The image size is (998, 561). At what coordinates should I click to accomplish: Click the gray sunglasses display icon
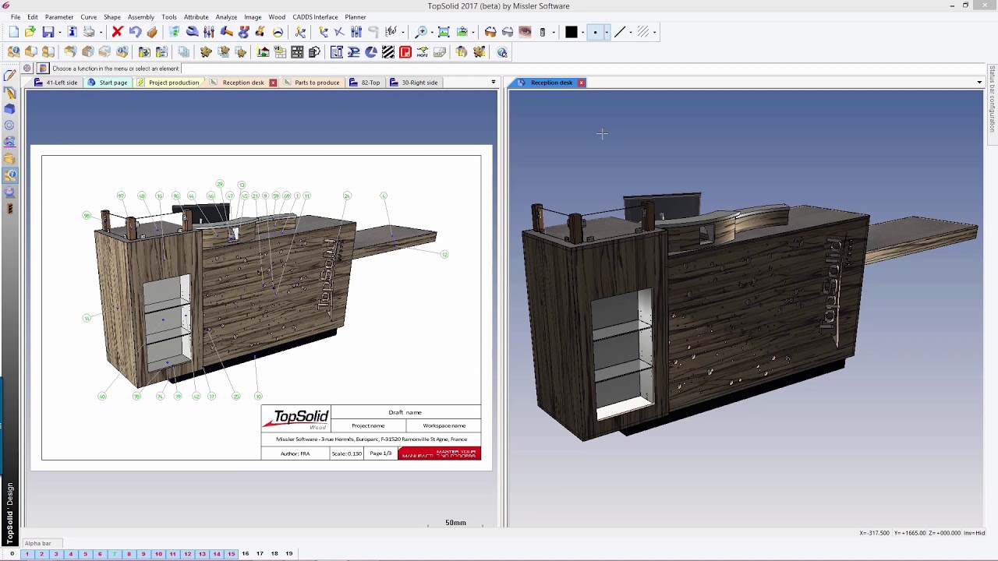click(508, 32)
